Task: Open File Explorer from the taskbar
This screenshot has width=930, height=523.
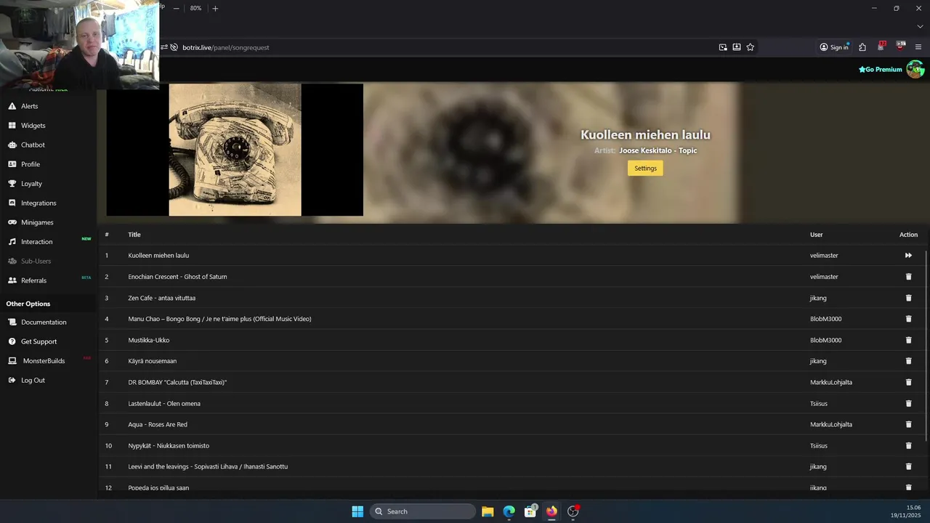Action: coord(488,511)
